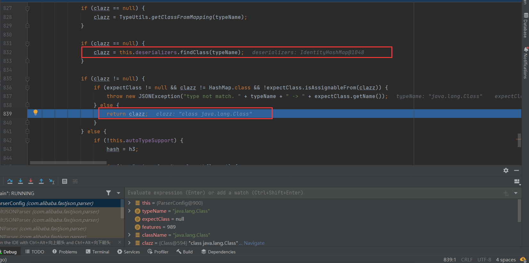Open the Evaluate Expression calculator icon
This screenshot has width=529, height=263.
65,181
